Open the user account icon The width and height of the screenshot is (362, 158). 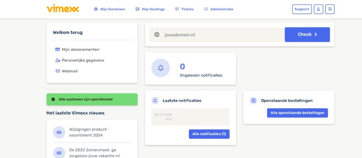[318, 9]
